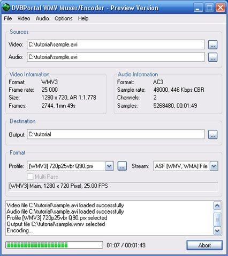
Task: Expand the Stream type dropdown
Action: tap(214, 166)
